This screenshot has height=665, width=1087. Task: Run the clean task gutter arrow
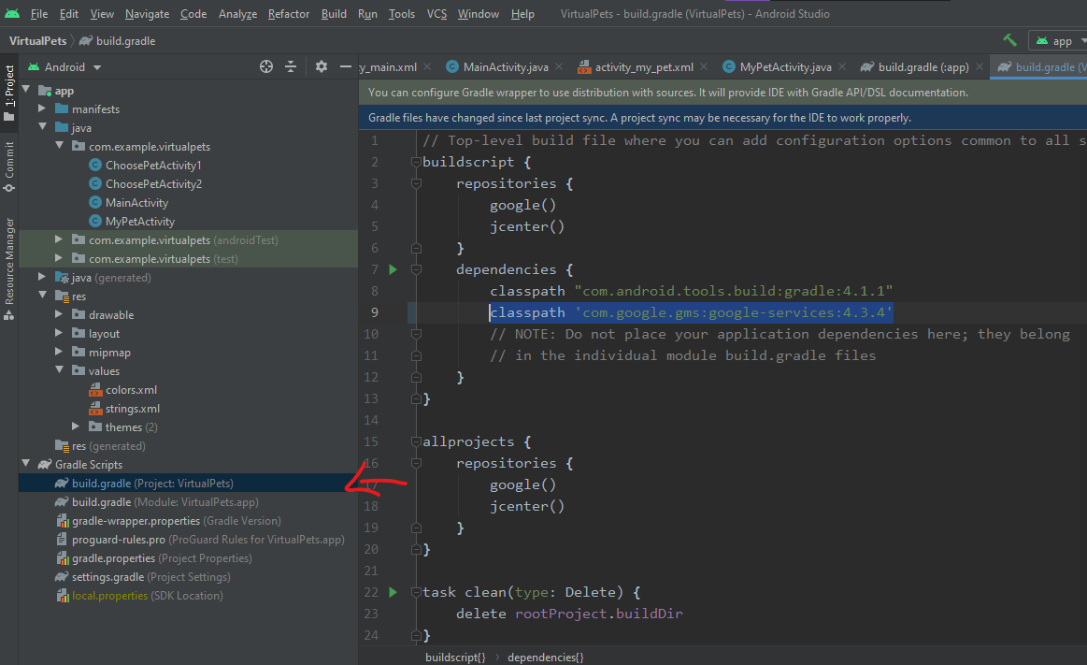pyautogui.click(x=393, y=592)
